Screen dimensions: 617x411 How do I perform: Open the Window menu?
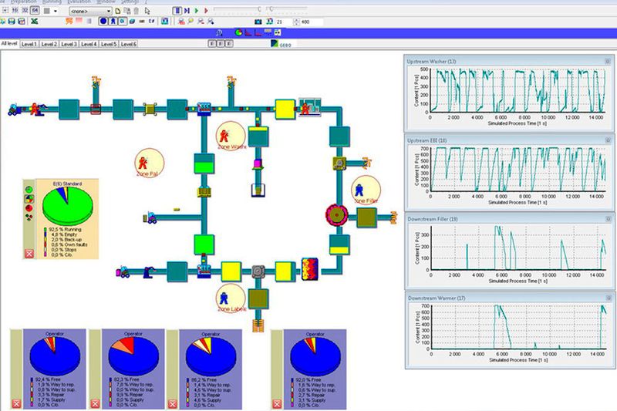[106, 2]
